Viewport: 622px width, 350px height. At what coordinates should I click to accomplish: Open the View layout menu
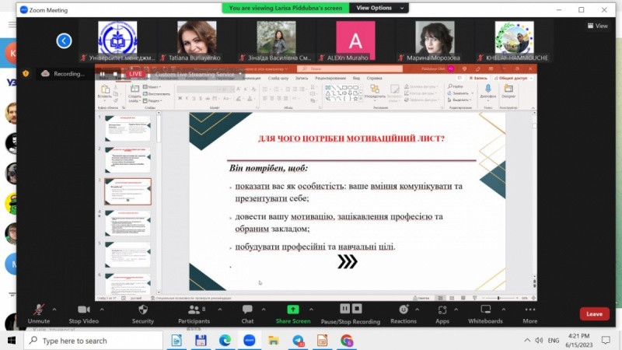pos(597,26)
